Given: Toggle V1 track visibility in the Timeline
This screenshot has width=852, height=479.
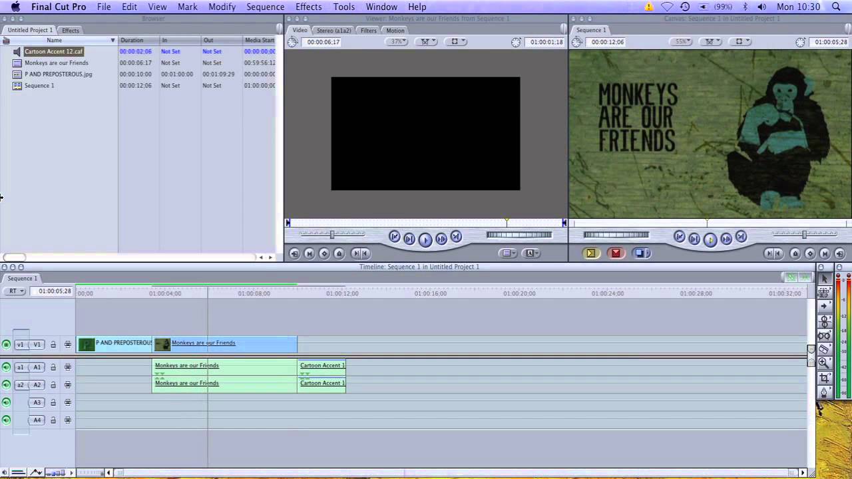Looking at the screenshot, I should (x=6, y=345).
